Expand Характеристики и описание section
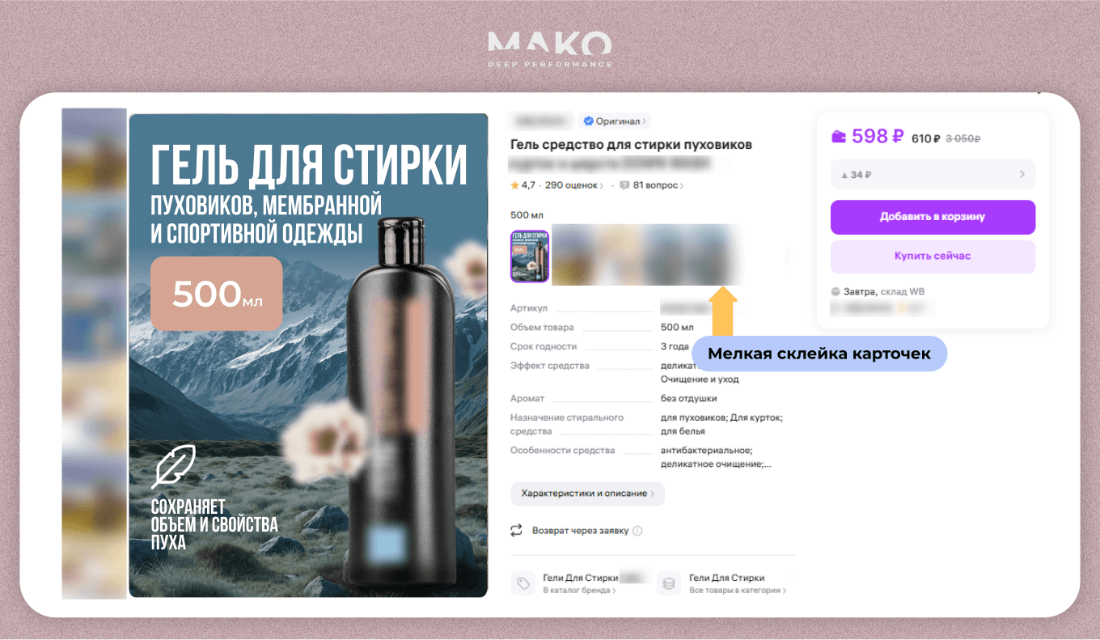This screenshot has width=1100, height=640. pyautogui.click(x=587, y=494)
